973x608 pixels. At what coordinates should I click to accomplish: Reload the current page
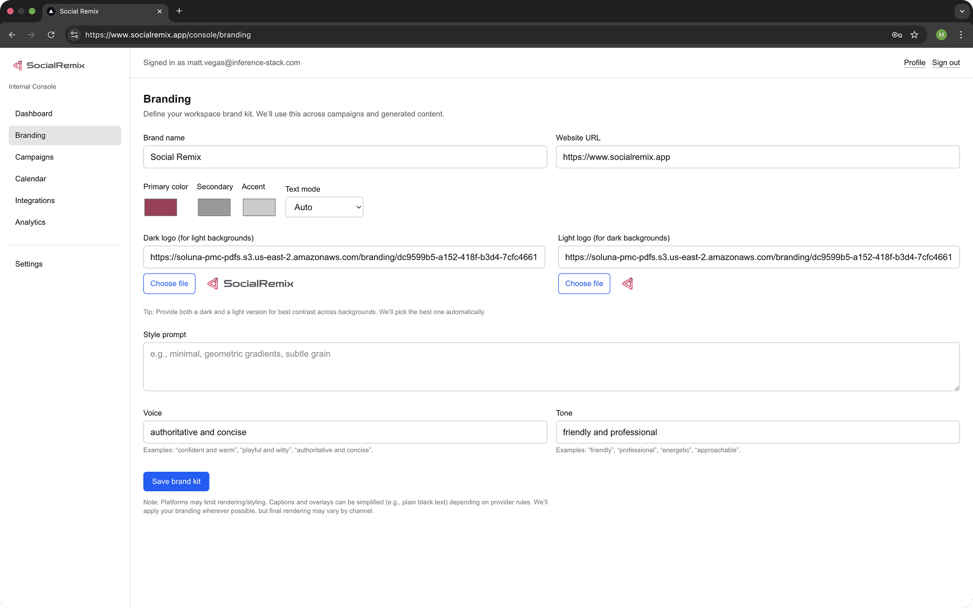coord(51,35)
